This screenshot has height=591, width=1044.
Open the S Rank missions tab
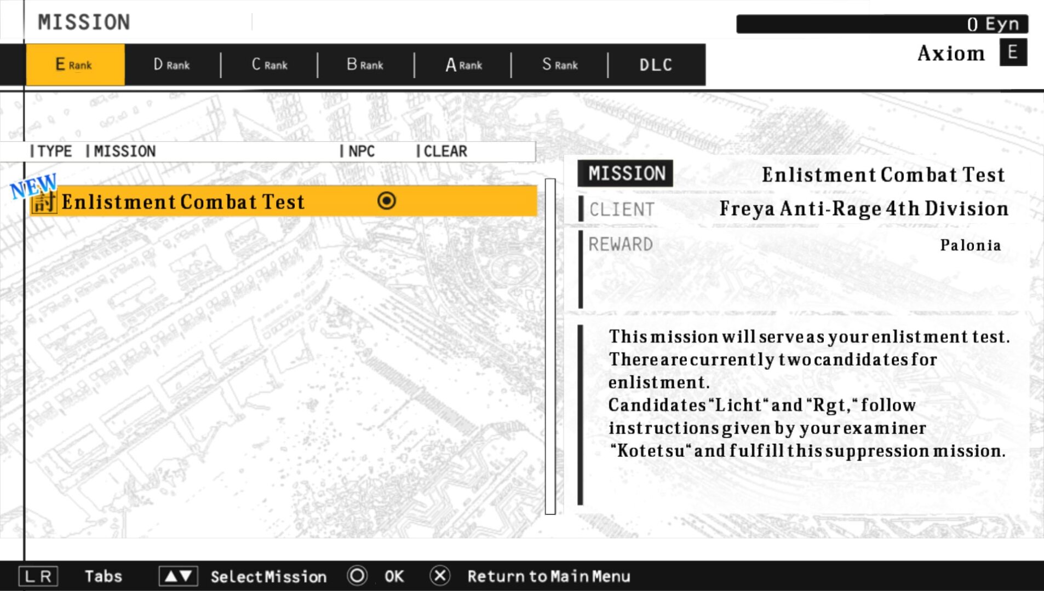point(560,65)
